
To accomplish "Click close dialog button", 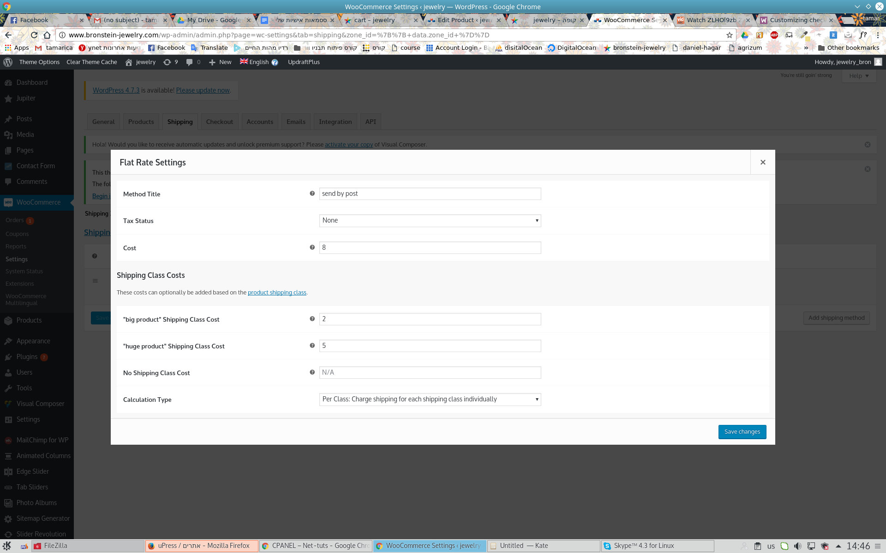I will tap(763, 162).
